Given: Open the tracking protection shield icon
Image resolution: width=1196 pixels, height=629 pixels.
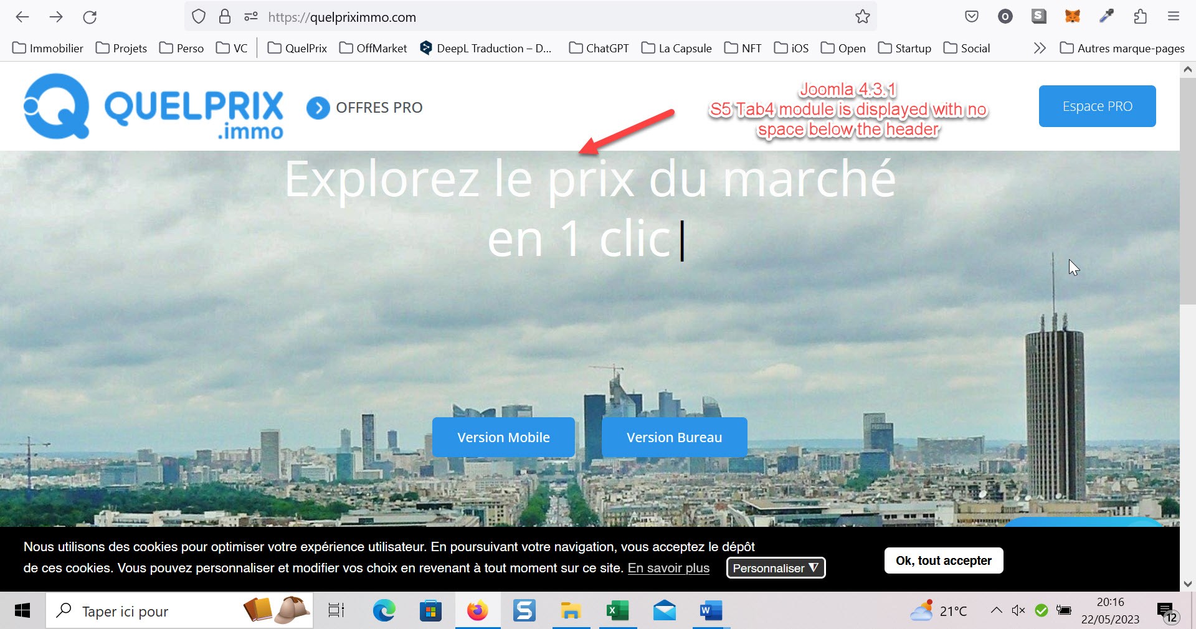Looking at the screenshot, I should point(199,17).
